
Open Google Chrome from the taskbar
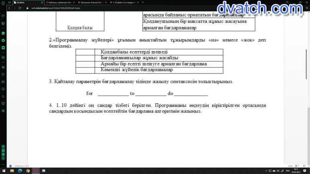(28, 171)
